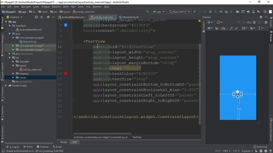Open the bottom Build tool window
This screenshot has height=153, width=273.
pos(57,147)
